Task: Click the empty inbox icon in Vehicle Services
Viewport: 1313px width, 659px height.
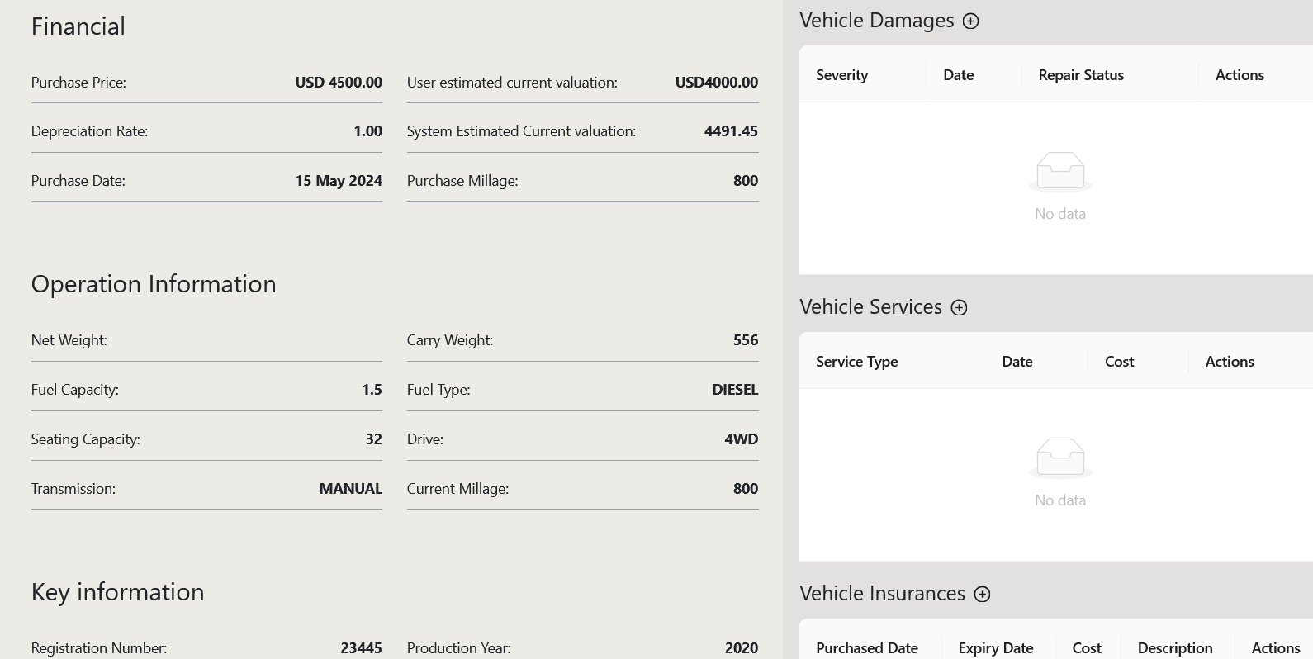Action: pyautogui.click(x=1060, y=458)
